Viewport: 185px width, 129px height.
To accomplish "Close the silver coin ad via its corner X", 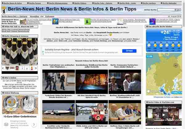I will pos(37,96).
